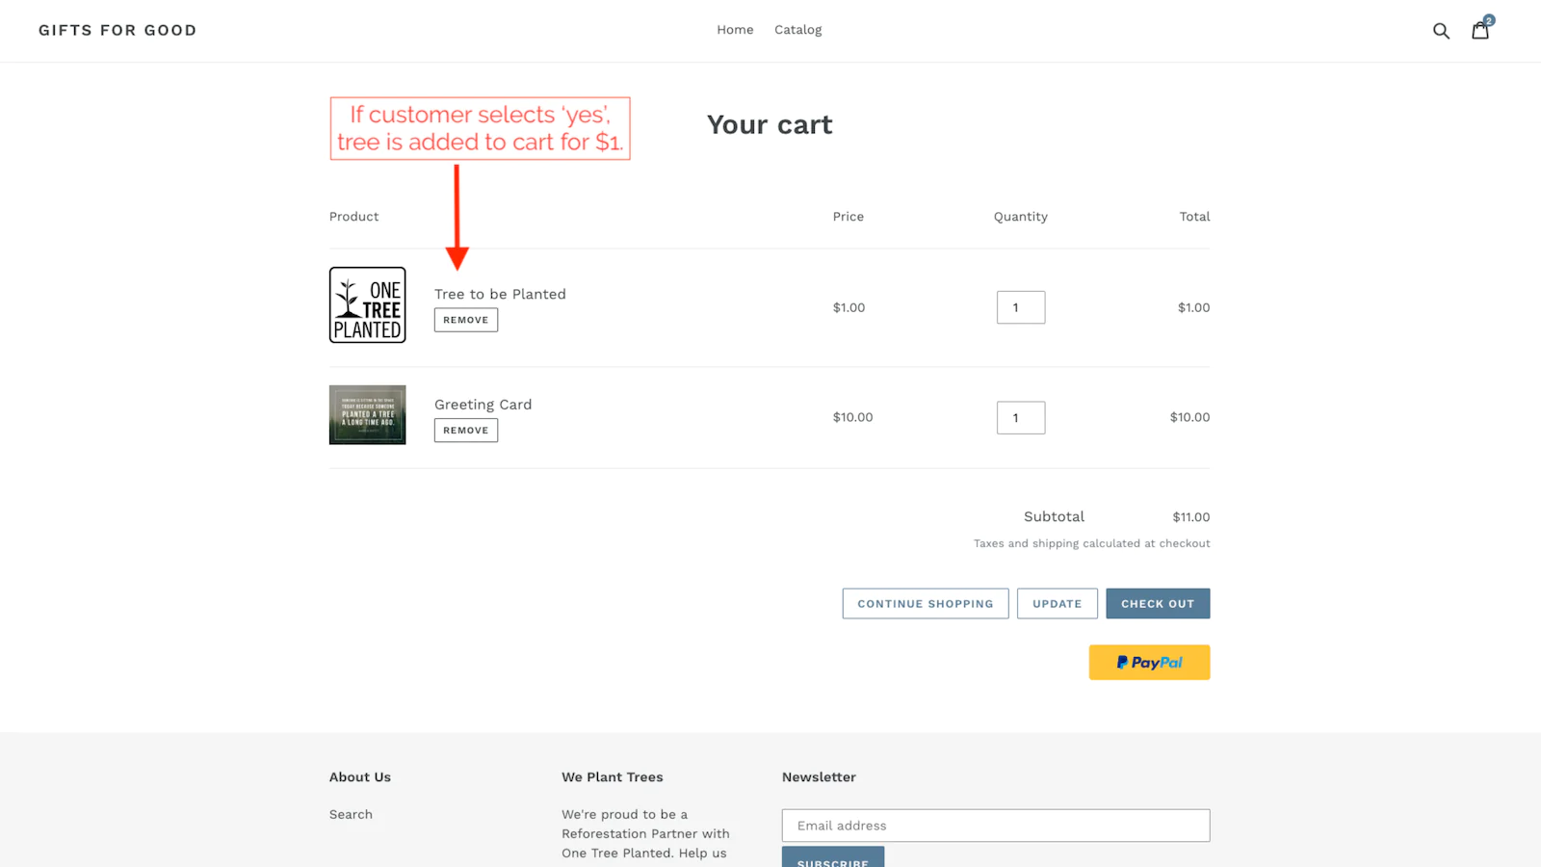Viewport: 1541px width, 867px height.
Task: Open the Catalog menu item
Action: [x=797, y=30]
